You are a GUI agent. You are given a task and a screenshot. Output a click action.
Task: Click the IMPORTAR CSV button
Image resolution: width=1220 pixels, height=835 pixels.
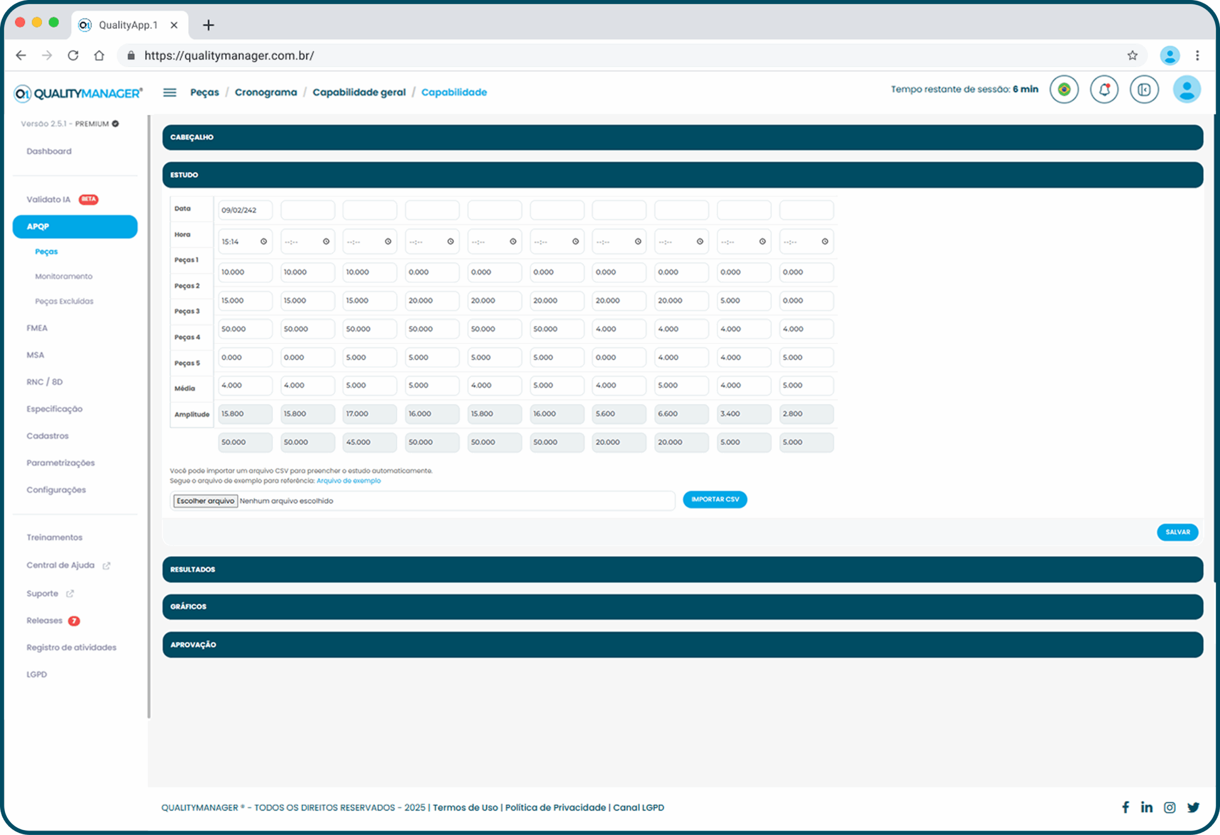pos(714,499)
